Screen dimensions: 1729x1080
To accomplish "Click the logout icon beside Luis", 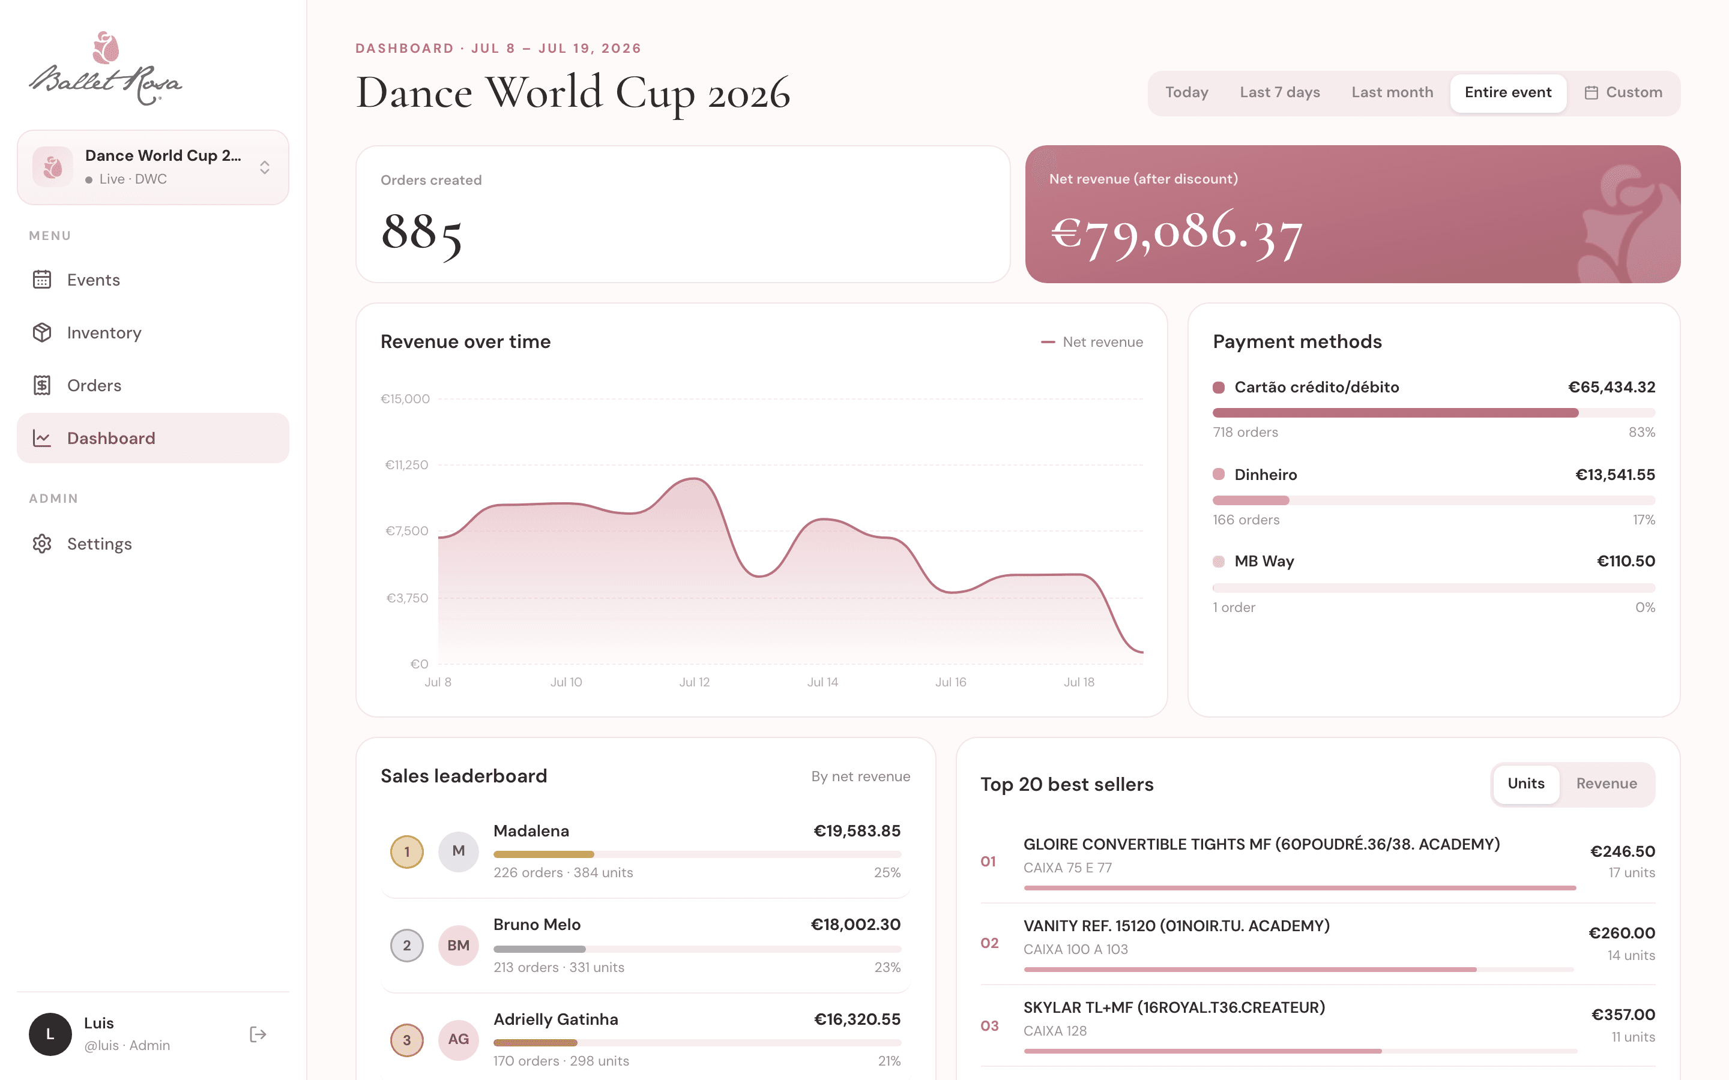I will click(258, 1034).
